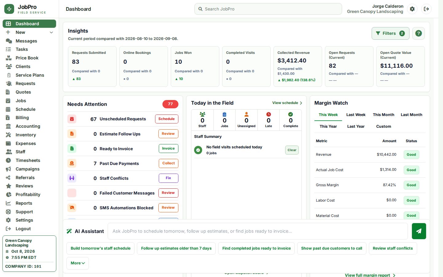Choose Logout in the sidebar menu
The width and height of the screenshot is (443, 277).
29,229
